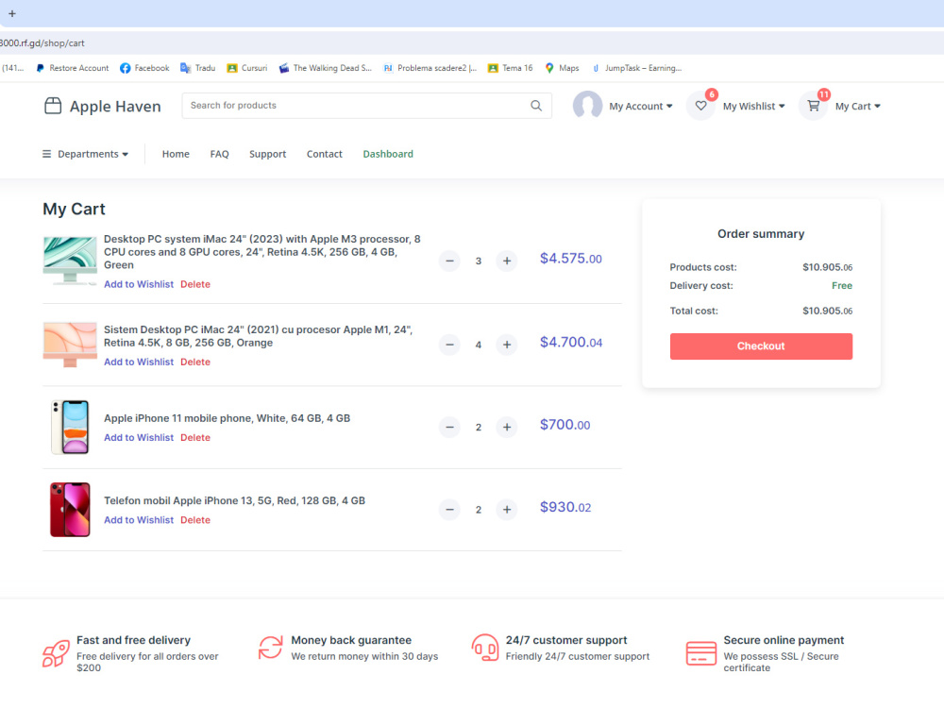Click the secure payment card icon
Viewport: 944px width, 708px height.
point(701,651)
